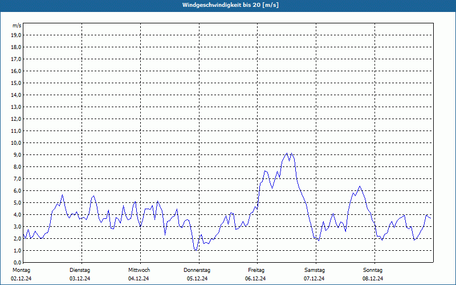Click the 17,0 y-axis label
The image size is (456, 285).
16,59
